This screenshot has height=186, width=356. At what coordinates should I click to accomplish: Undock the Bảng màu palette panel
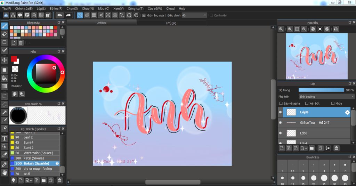(x=59, y=23)
